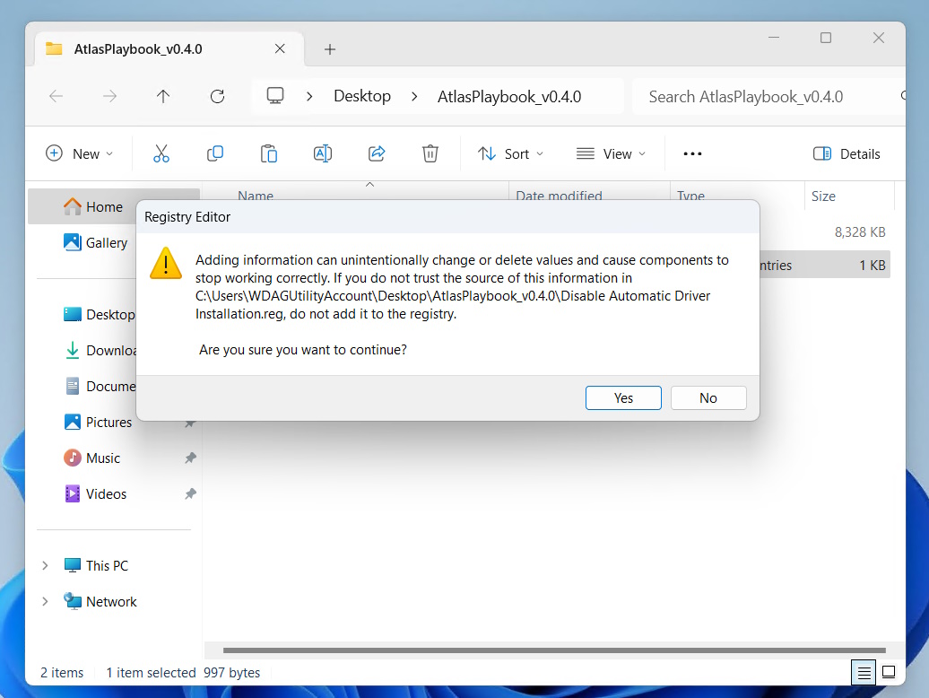Open a new File Explorer tab
This screenshot has width=929, height=698.
click(329, 49)
